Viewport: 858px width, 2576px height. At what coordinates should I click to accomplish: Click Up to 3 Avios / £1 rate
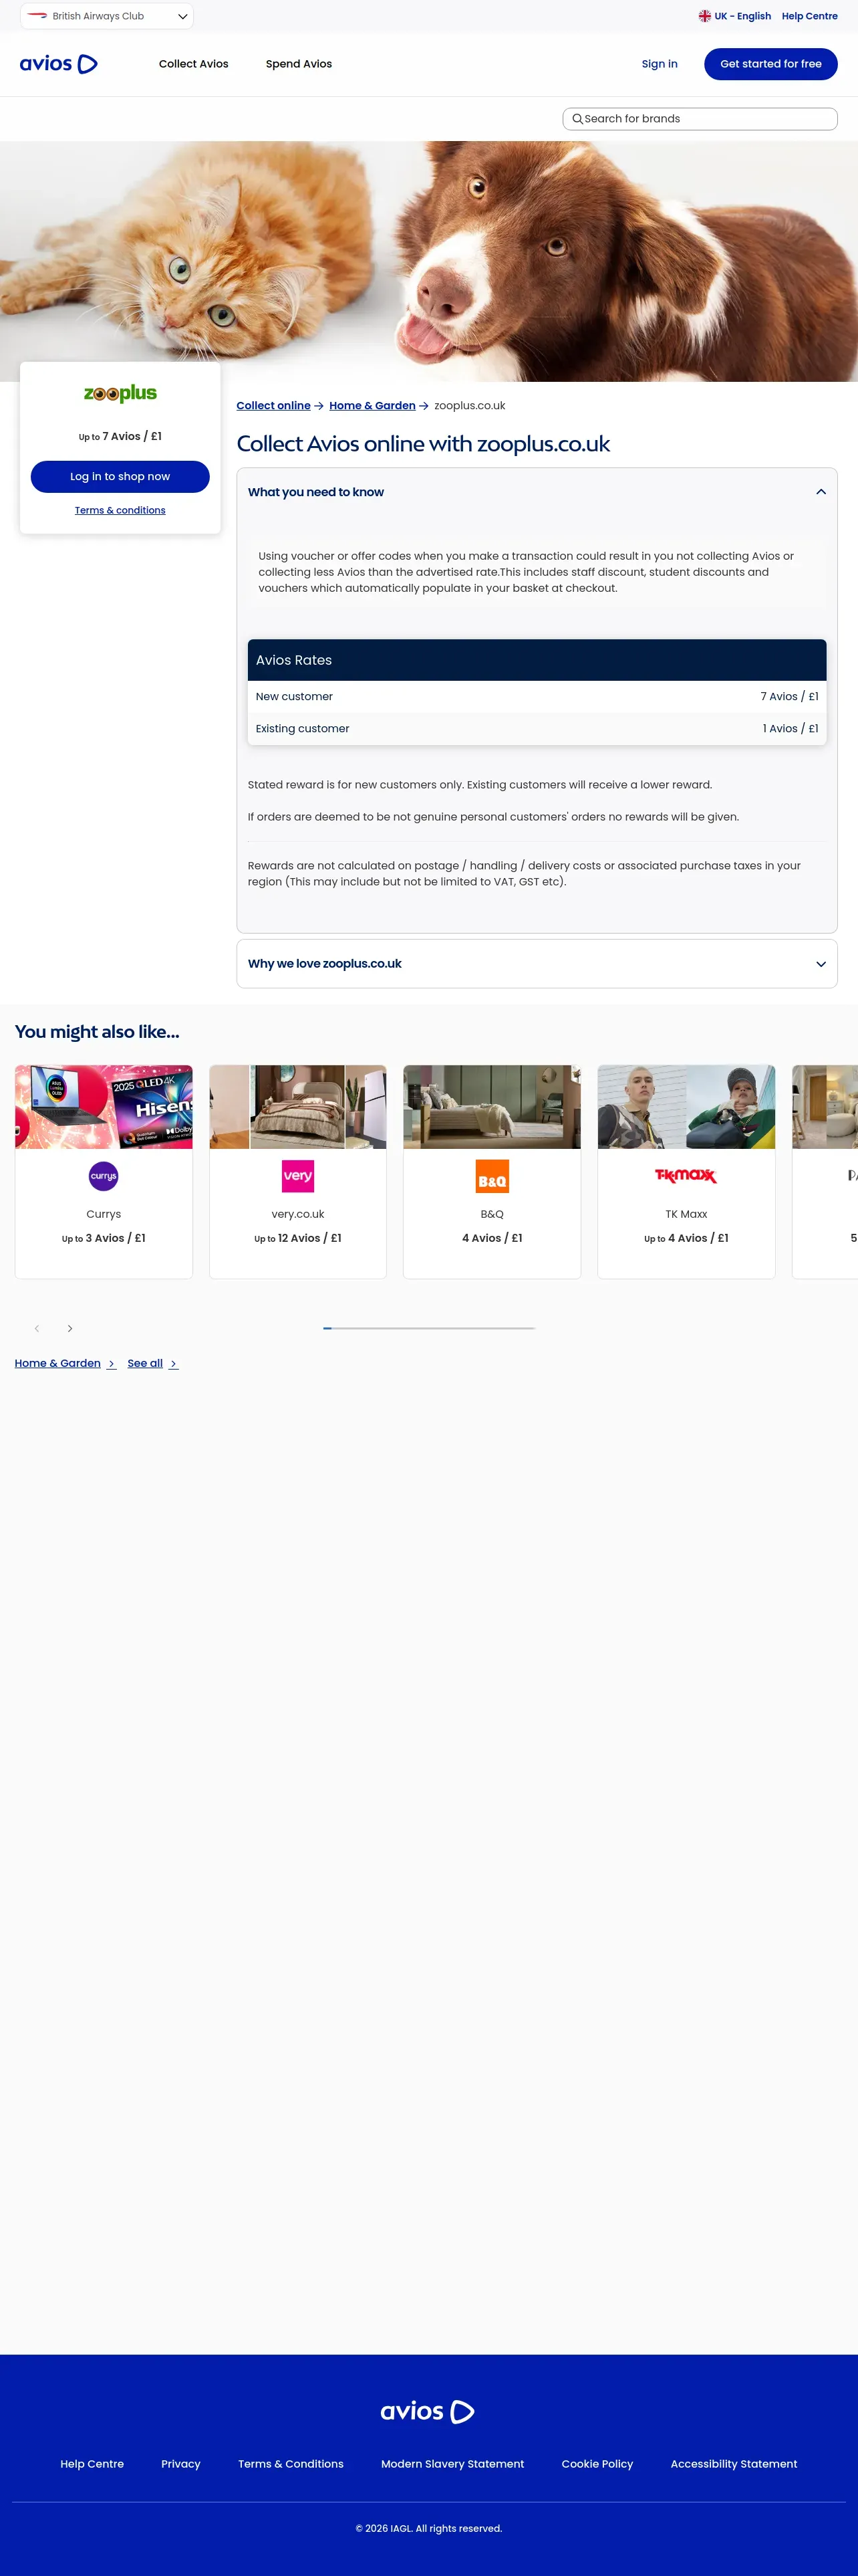(104, 1239)
